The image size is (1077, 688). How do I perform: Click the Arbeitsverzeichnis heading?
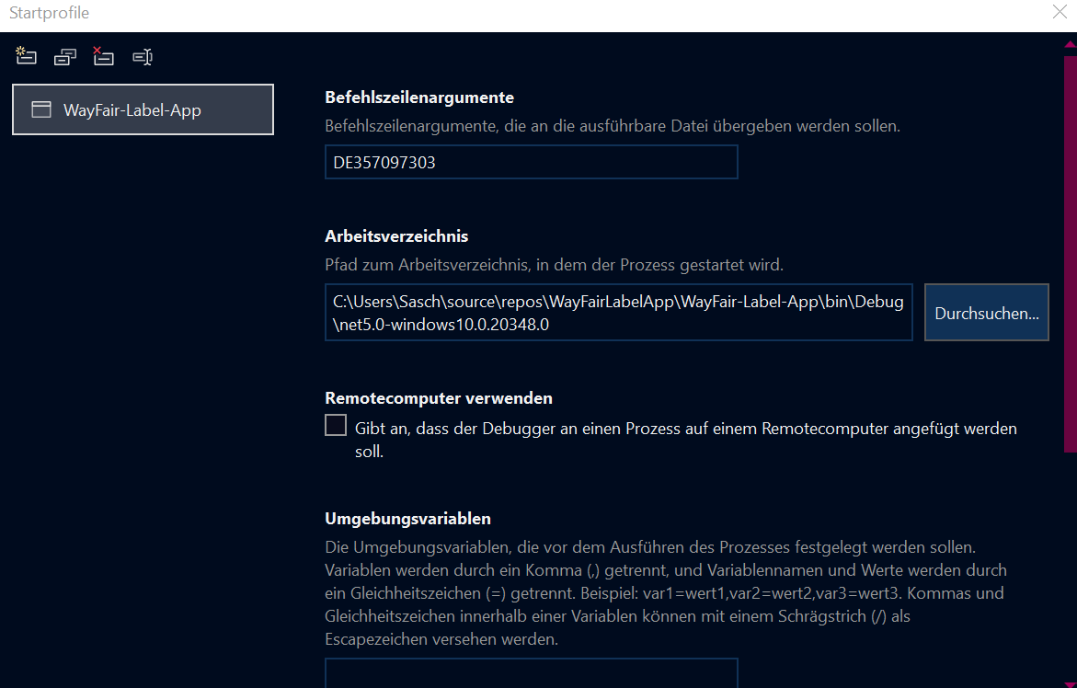point(396,236)
